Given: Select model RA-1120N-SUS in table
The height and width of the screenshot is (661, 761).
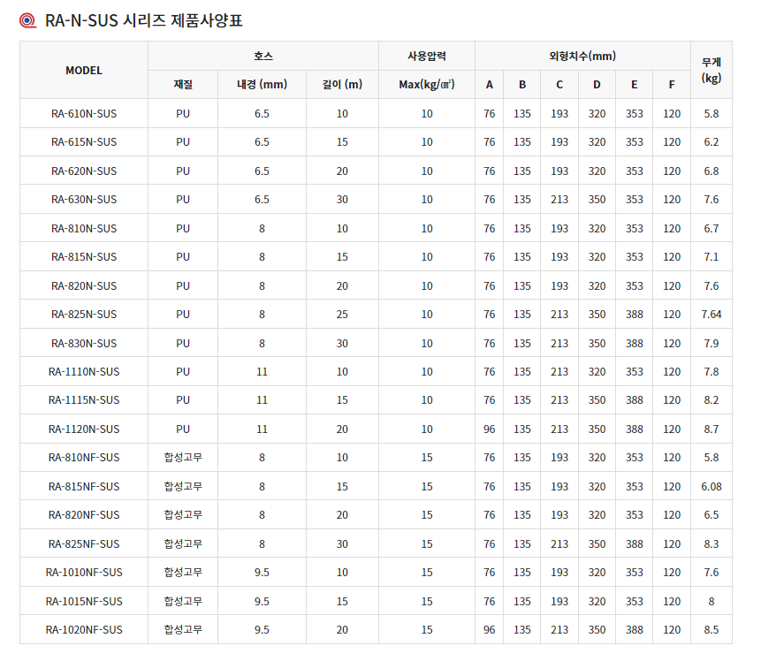Looking at the screenshot, I should (x=84, y=429).
